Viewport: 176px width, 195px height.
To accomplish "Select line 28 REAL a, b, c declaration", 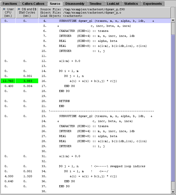I will (103, 141).
